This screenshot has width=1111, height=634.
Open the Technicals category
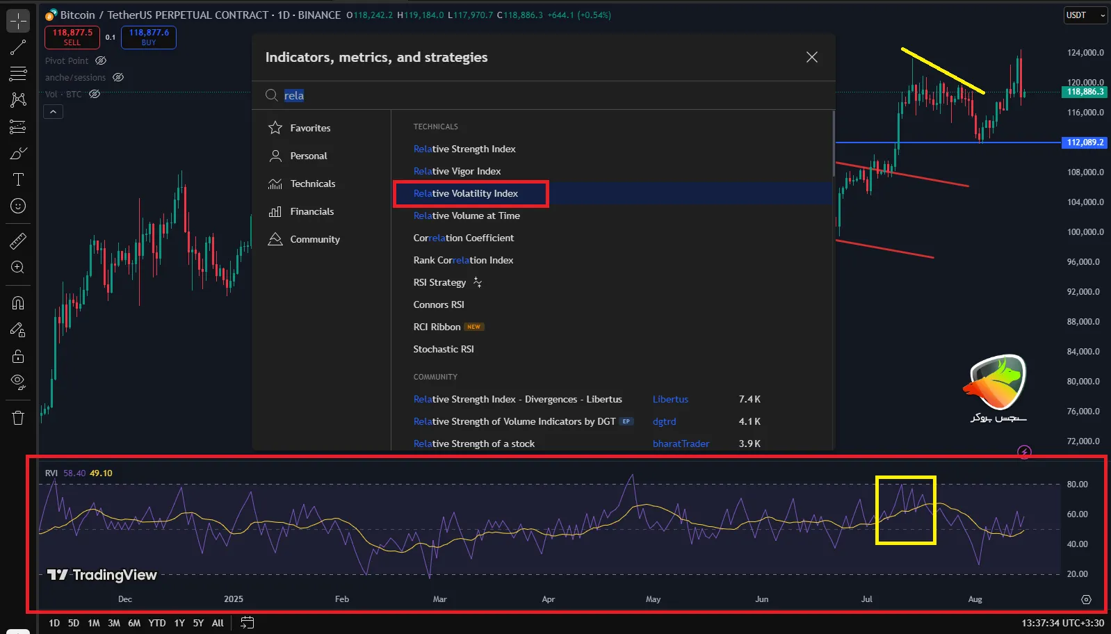[312, 184]
